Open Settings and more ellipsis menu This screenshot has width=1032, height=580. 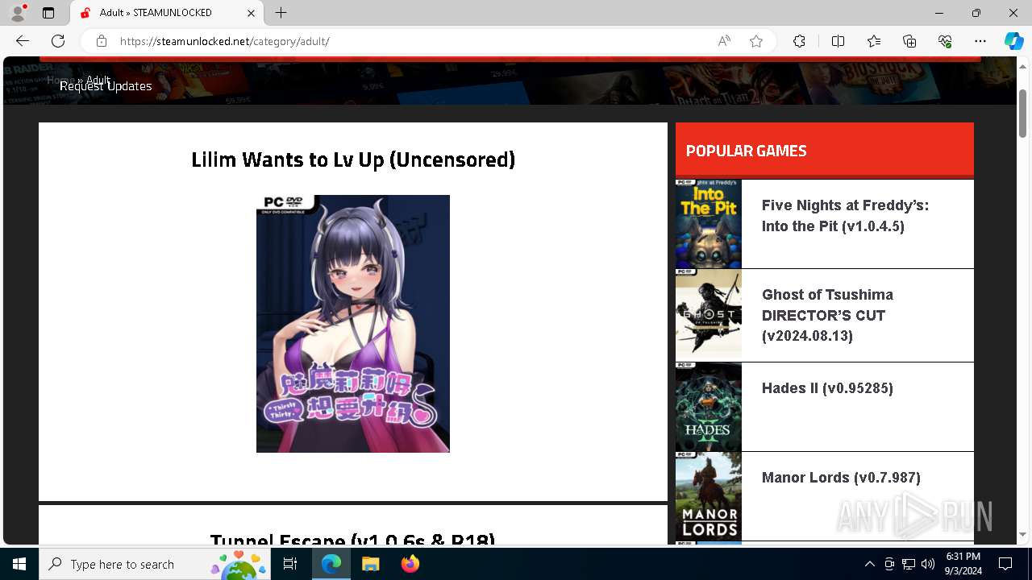[x=980, y=41]
